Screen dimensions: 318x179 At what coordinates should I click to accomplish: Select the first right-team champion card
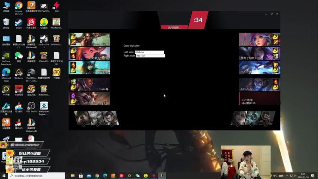[x=260, y=39]
